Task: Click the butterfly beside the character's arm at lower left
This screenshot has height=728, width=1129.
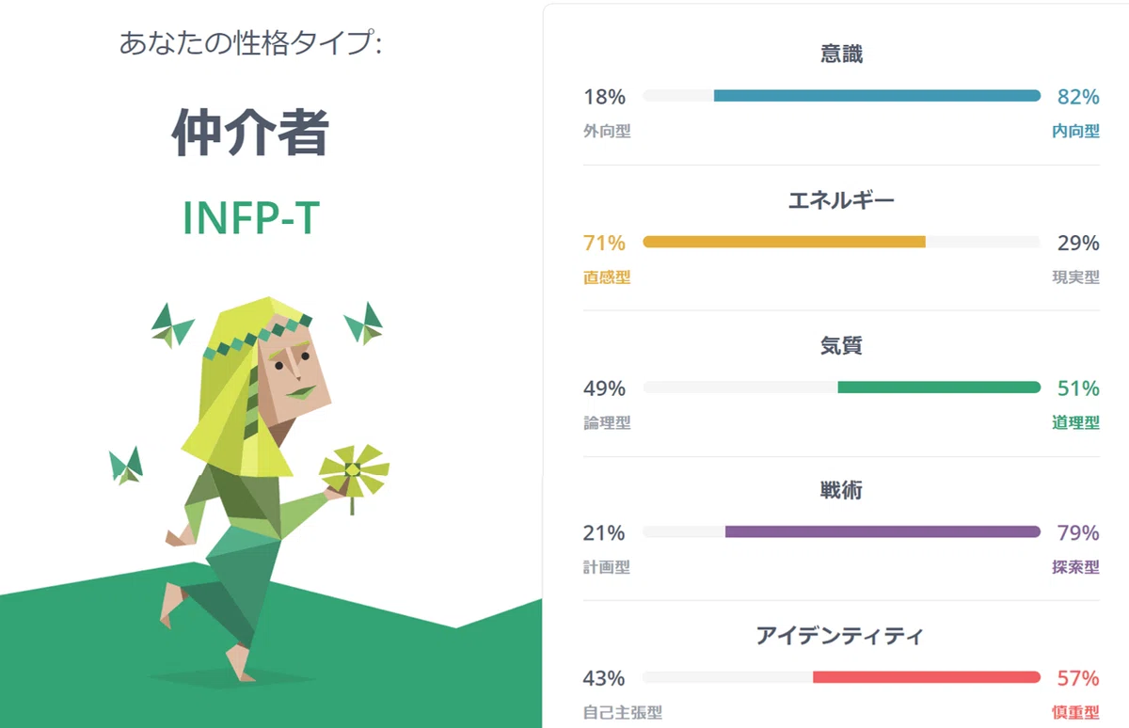Action: (126, 464)
